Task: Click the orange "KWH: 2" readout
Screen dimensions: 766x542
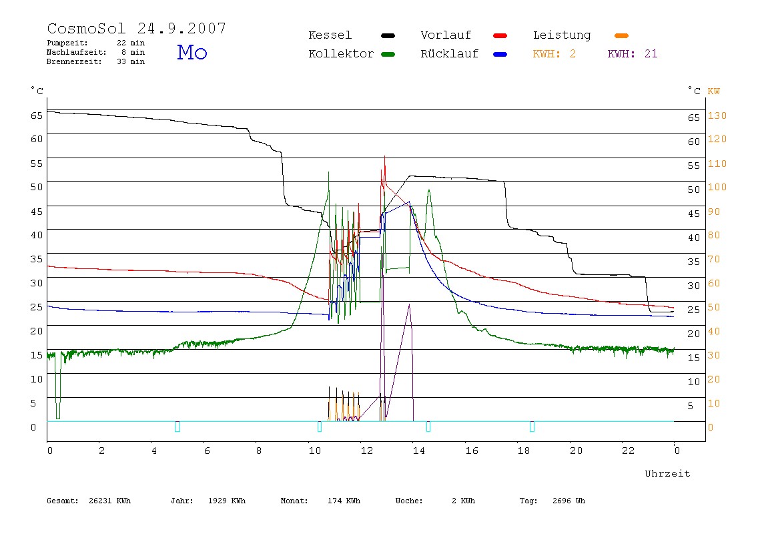Action: [554, 54]
